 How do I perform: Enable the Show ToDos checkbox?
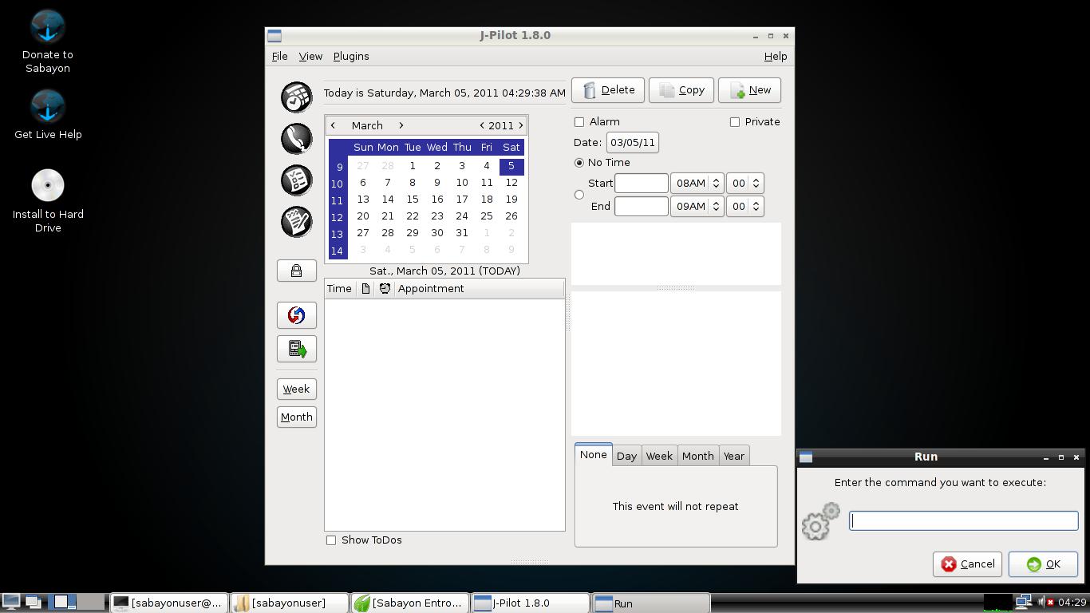click(x=331, y=540)
